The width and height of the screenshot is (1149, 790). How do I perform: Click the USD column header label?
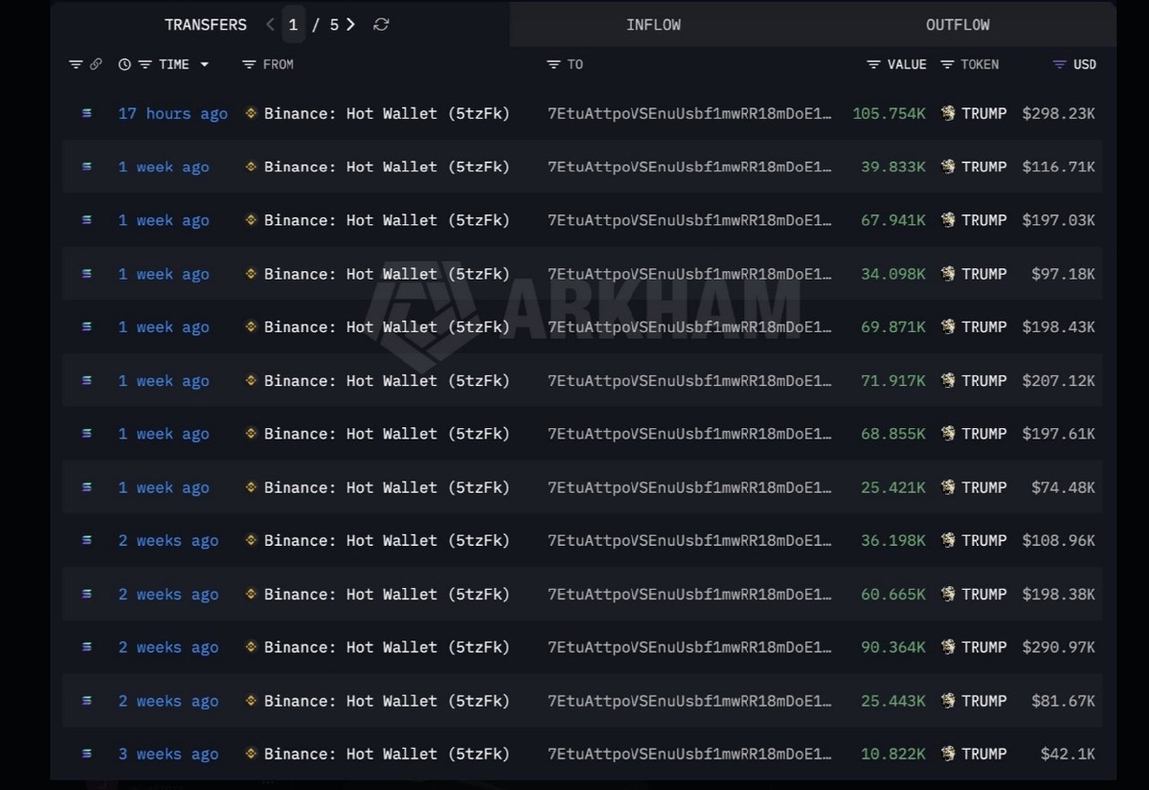[1085, 64]
